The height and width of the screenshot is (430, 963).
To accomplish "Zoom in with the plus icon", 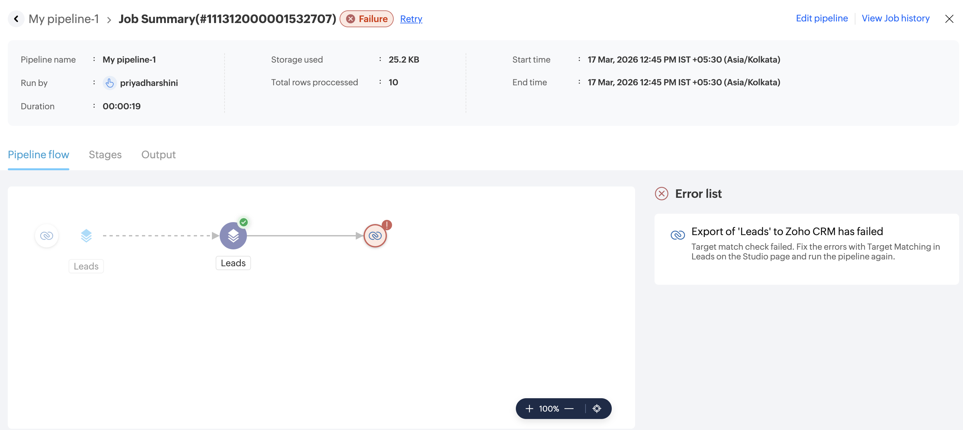I will click(529, 408).
